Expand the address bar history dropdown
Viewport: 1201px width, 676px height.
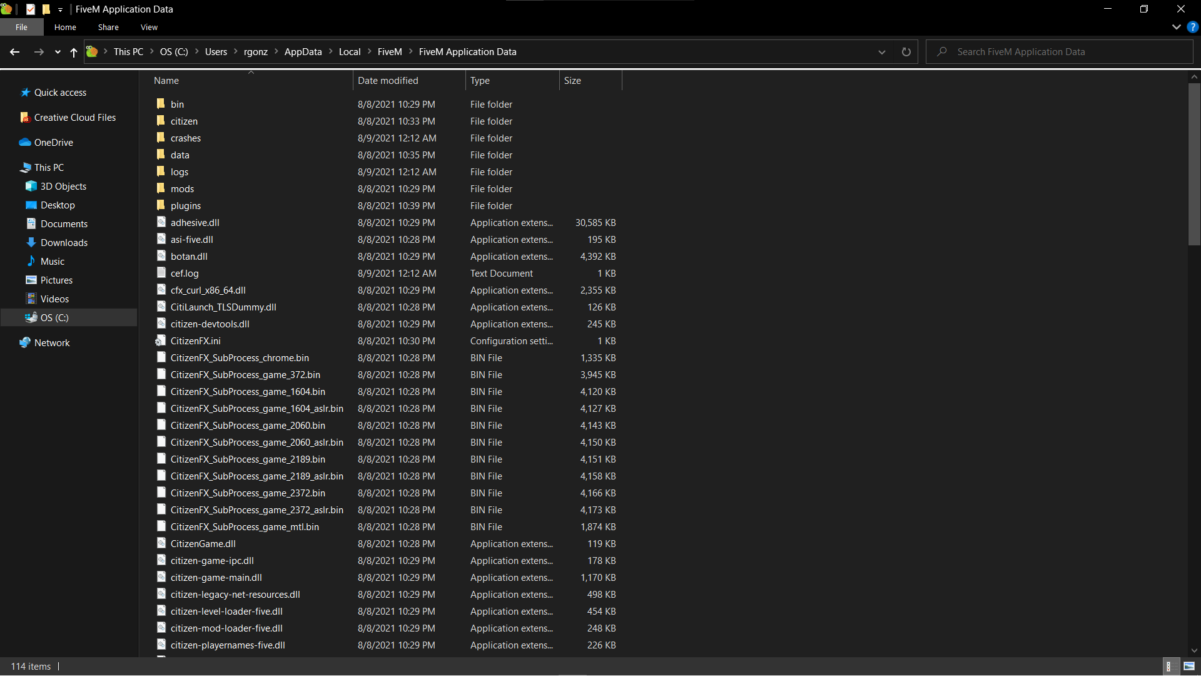coord(882,52)
